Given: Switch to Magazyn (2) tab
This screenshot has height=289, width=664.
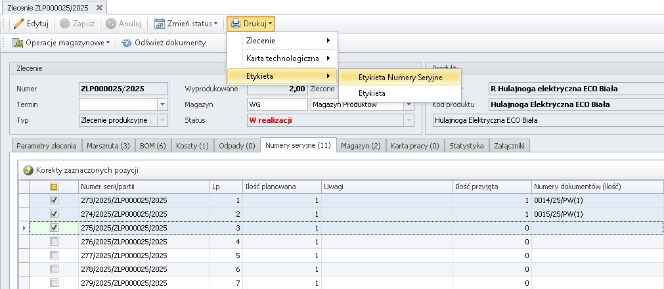Looking at the screenshot, I should coord(361,146).
